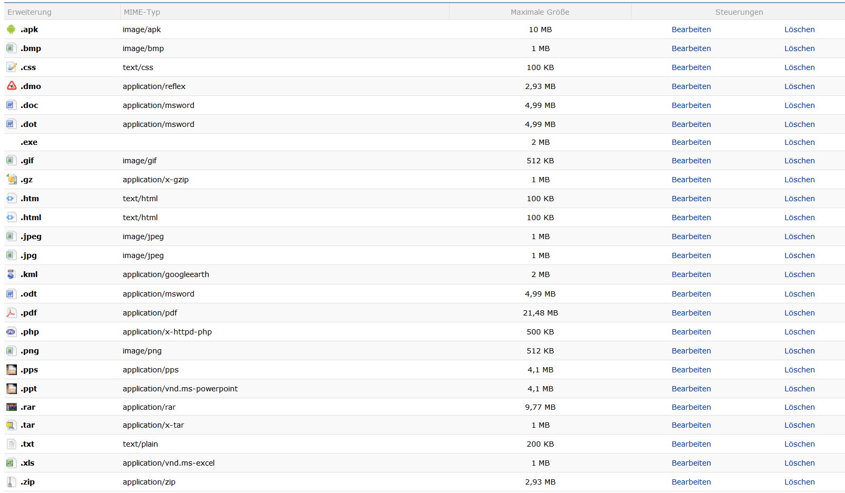
Task: Remove the .tar entry via Löschen
Action: (x=799, y=425)
